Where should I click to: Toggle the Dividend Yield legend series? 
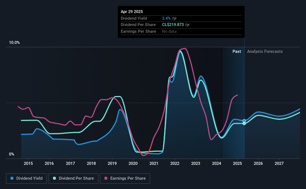coord(26,179)
